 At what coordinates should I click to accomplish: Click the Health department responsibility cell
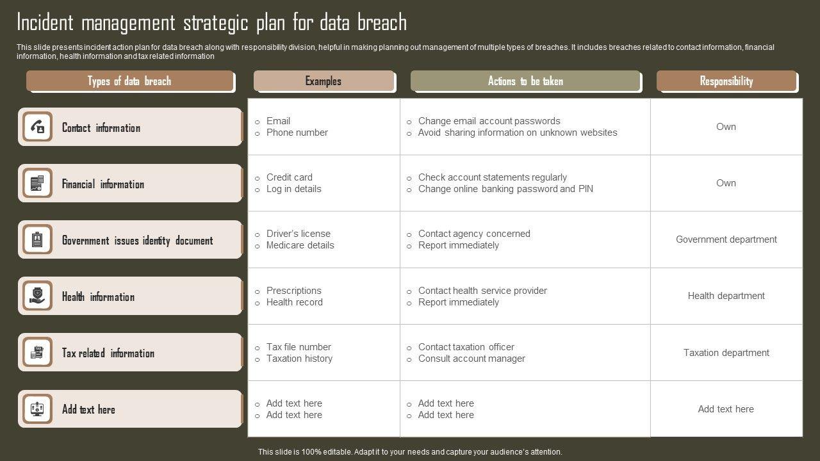click(x=726, y=296)
